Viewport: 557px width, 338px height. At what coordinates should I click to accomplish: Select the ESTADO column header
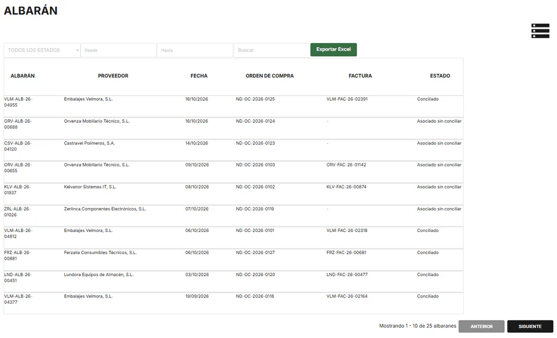pyautogui.click(x=440, y=76)
